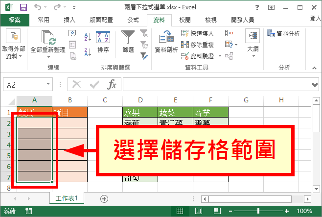Open the Help question mark icon
322x217 pixels.
pos(257,8)
